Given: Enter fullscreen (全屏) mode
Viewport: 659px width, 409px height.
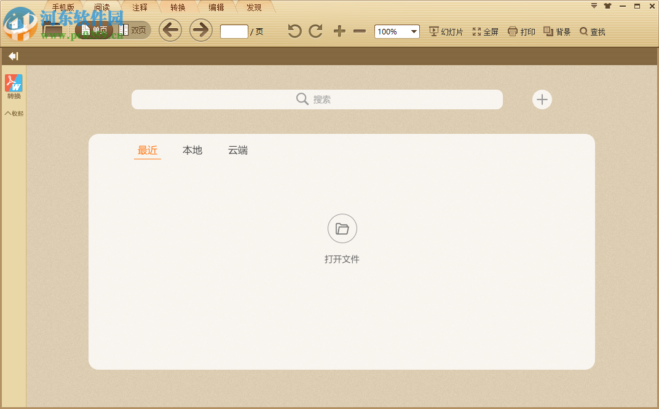Looking at the screenshot, I should click(486, 31).
